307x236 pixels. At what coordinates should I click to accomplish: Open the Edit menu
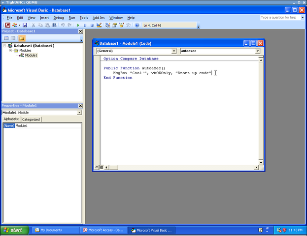(x=20, y=18)
